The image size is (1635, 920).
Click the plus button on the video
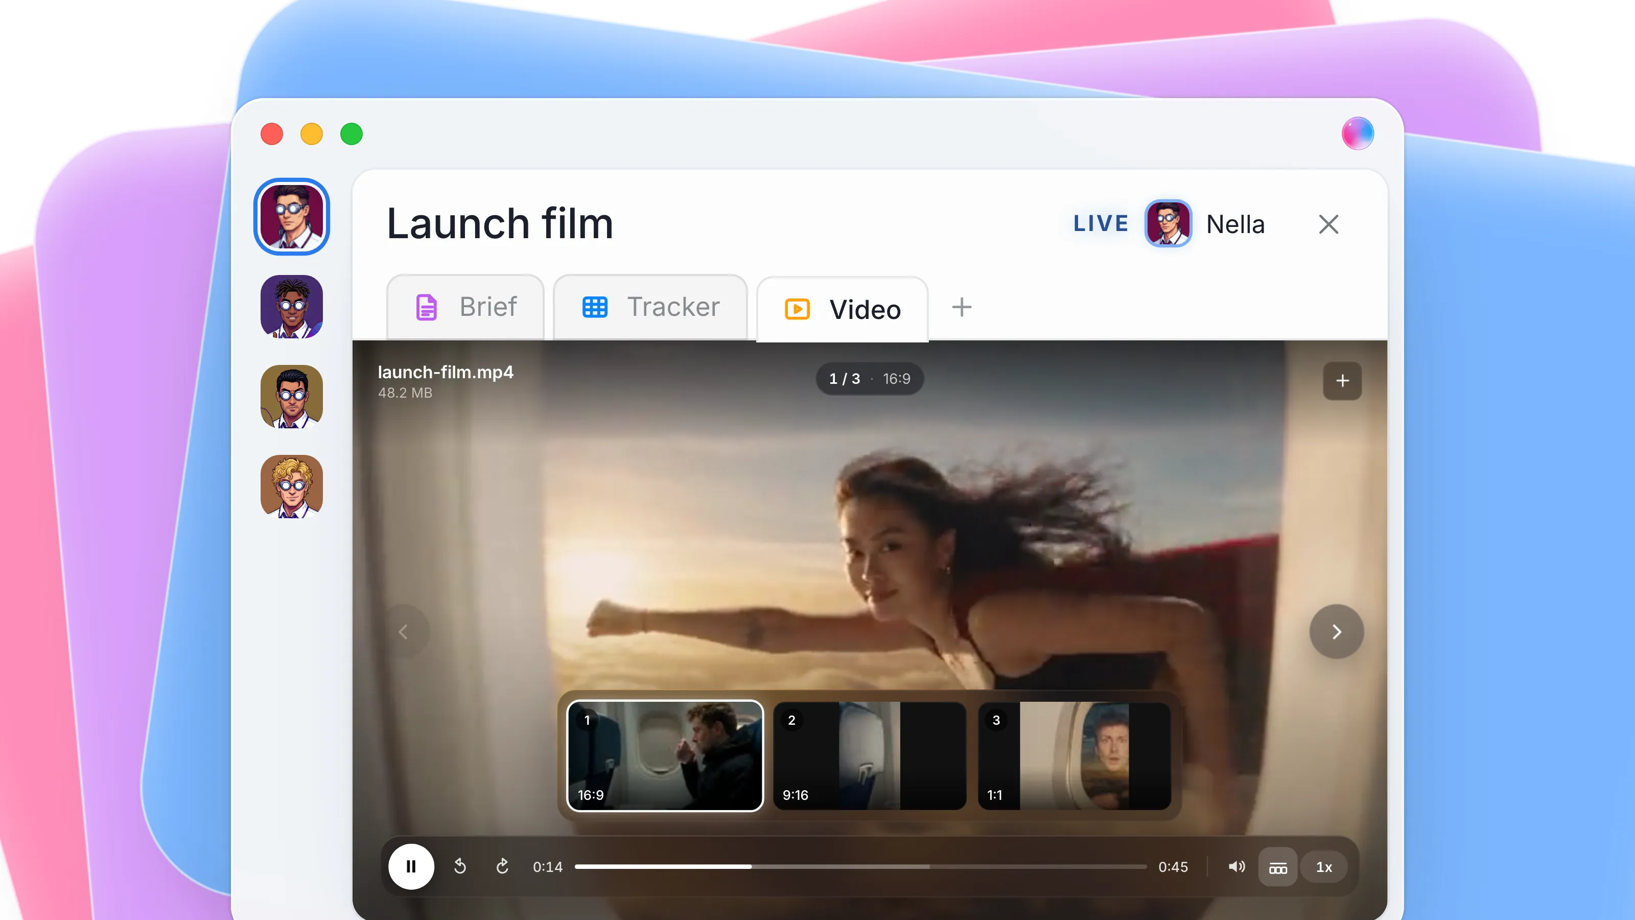point(1342,381)
